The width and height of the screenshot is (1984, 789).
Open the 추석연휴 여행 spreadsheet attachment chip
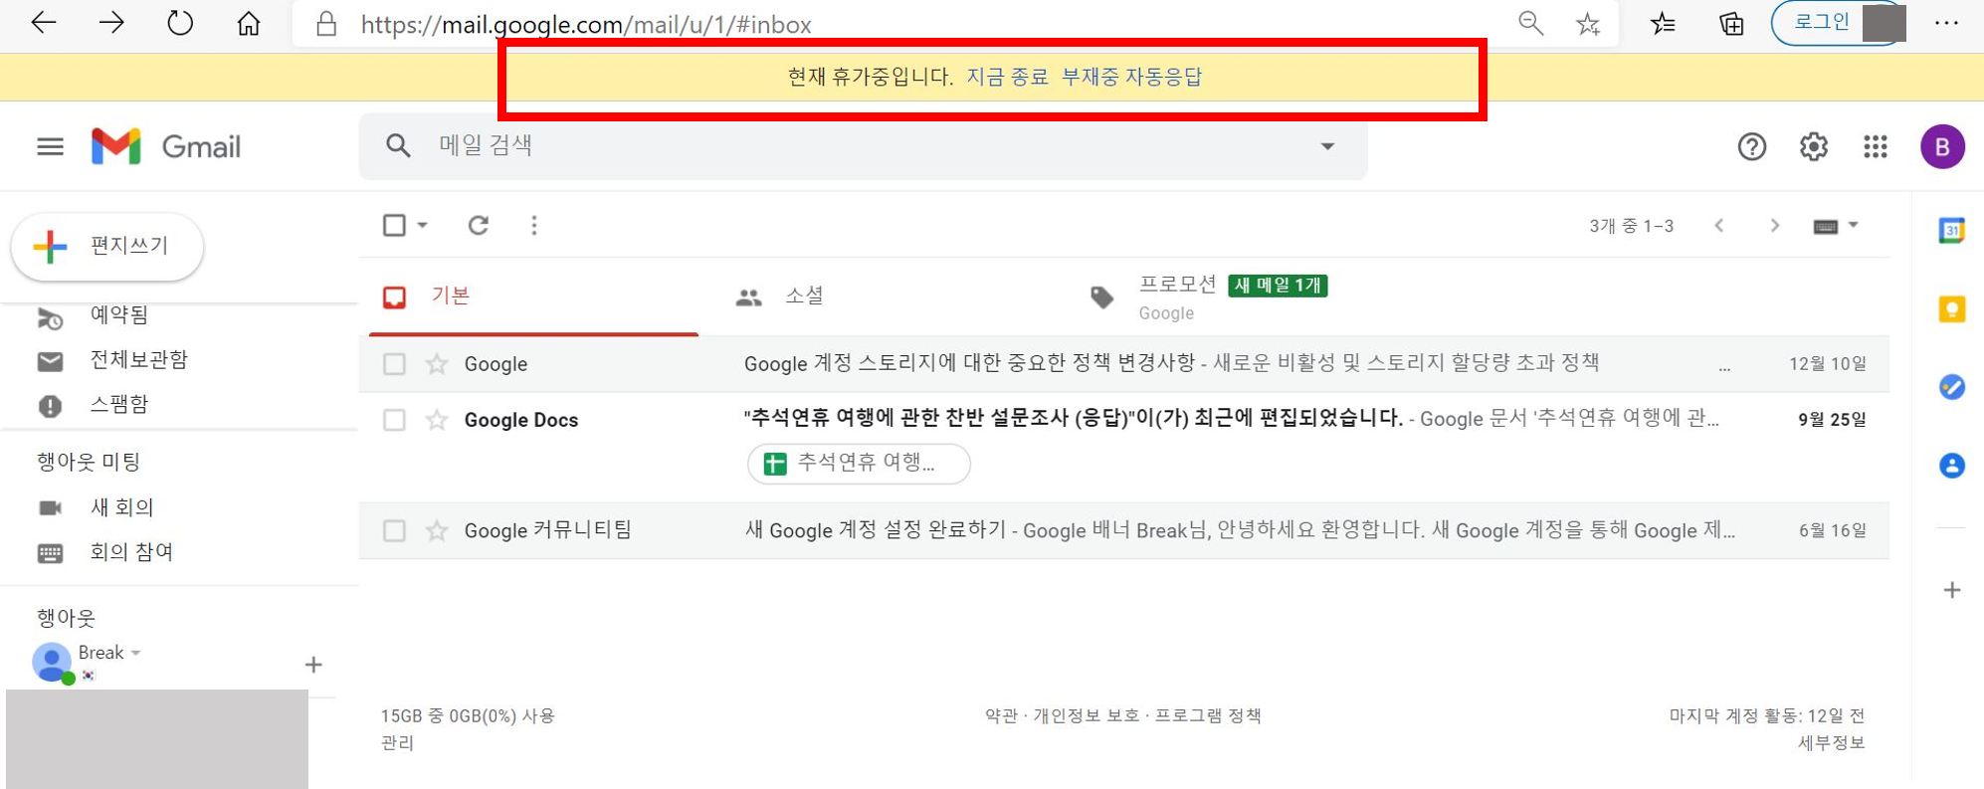[x=858, y=464]
